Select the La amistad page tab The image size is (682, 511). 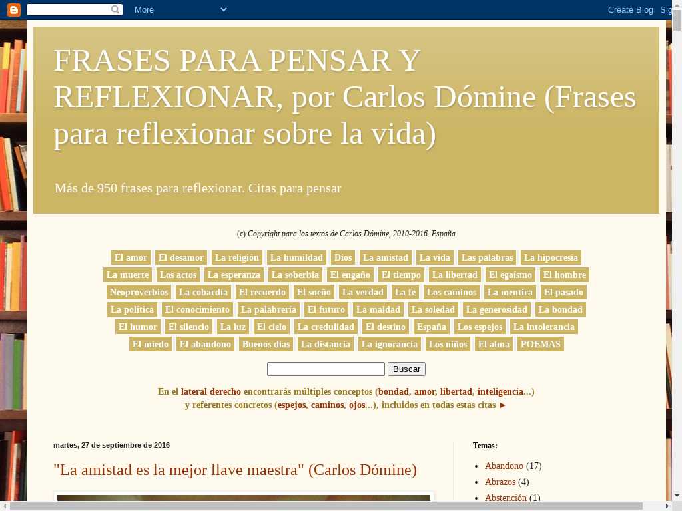coord(385,257)
